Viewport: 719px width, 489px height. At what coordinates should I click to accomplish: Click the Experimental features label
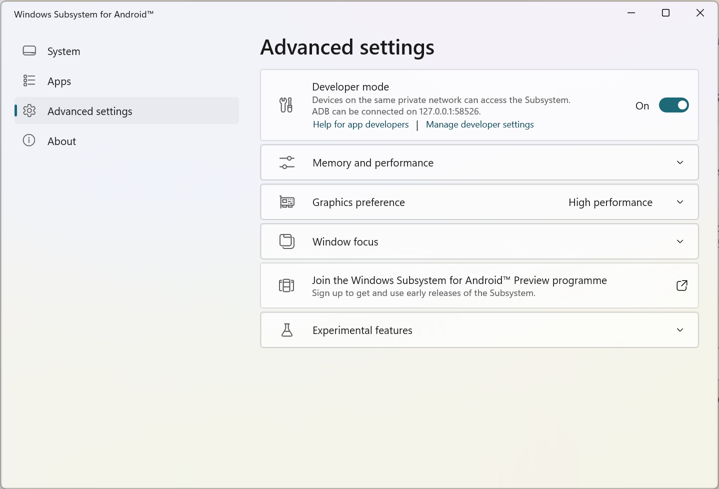(362, 330)
